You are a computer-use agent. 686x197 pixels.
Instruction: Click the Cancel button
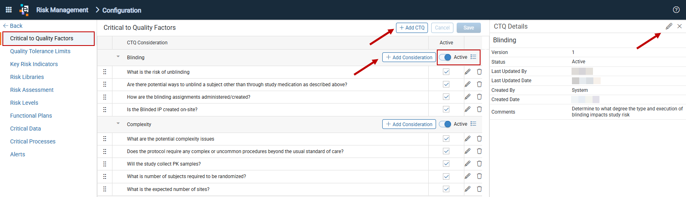442,27
